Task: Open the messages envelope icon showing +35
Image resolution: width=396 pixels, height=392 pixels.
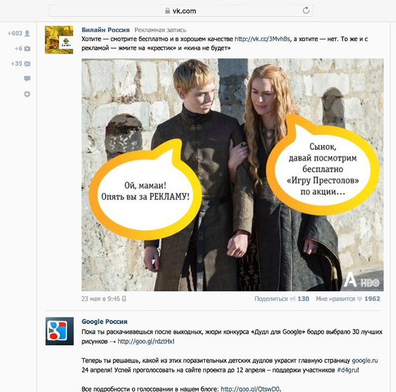Action: tap(27, 64)
